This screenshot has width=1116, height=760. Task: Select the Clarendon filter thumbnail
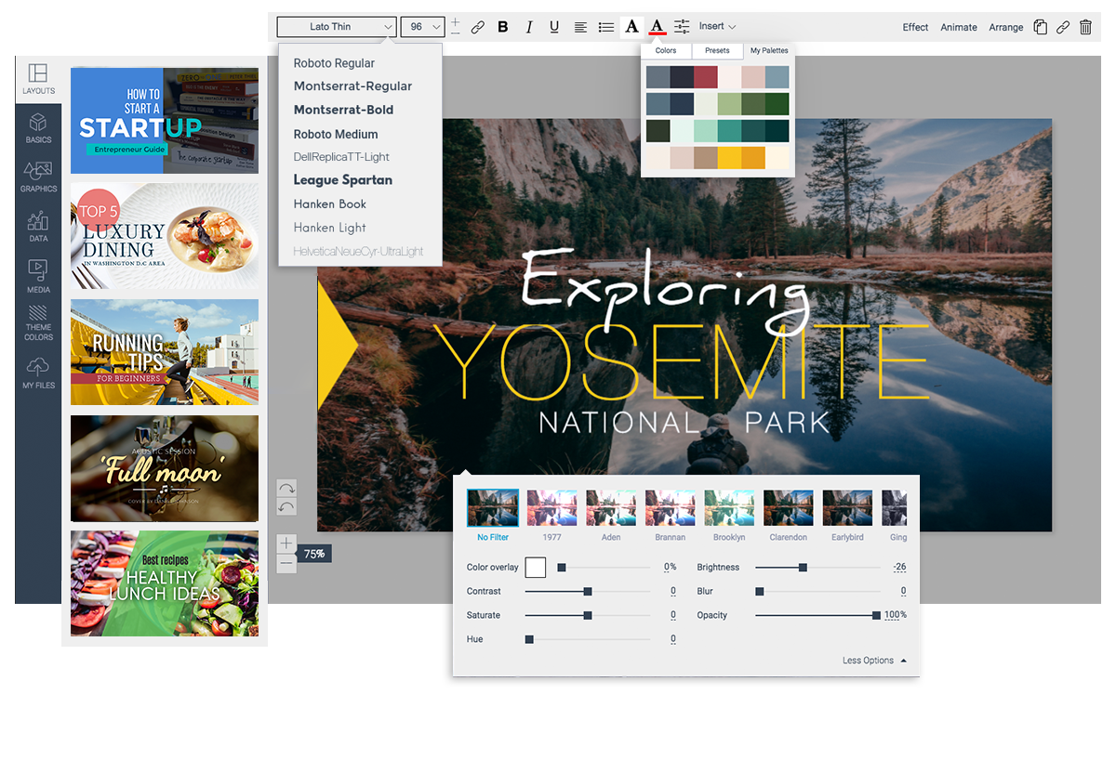788,509
